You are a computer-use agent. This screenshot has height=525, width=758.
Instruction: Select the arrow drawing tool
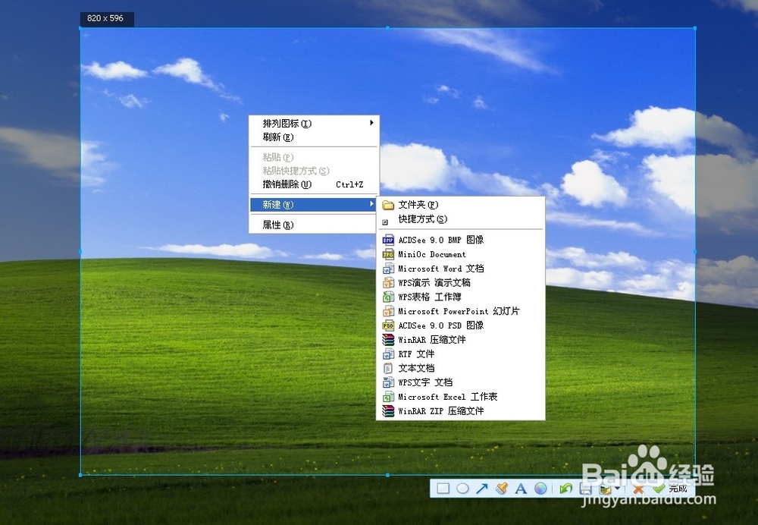pyautogui.click(x=482, y=489)
